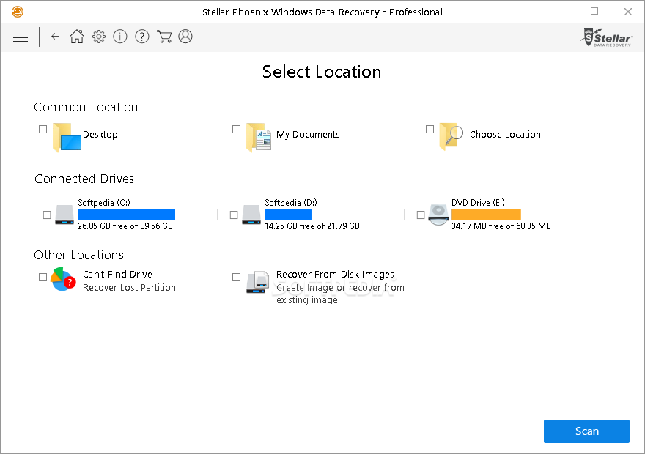Image resolution: width=645 pixels, height=454 pixels.
Task: Click the 'DVD Drive (E:)' drive name
Action: 478,203
